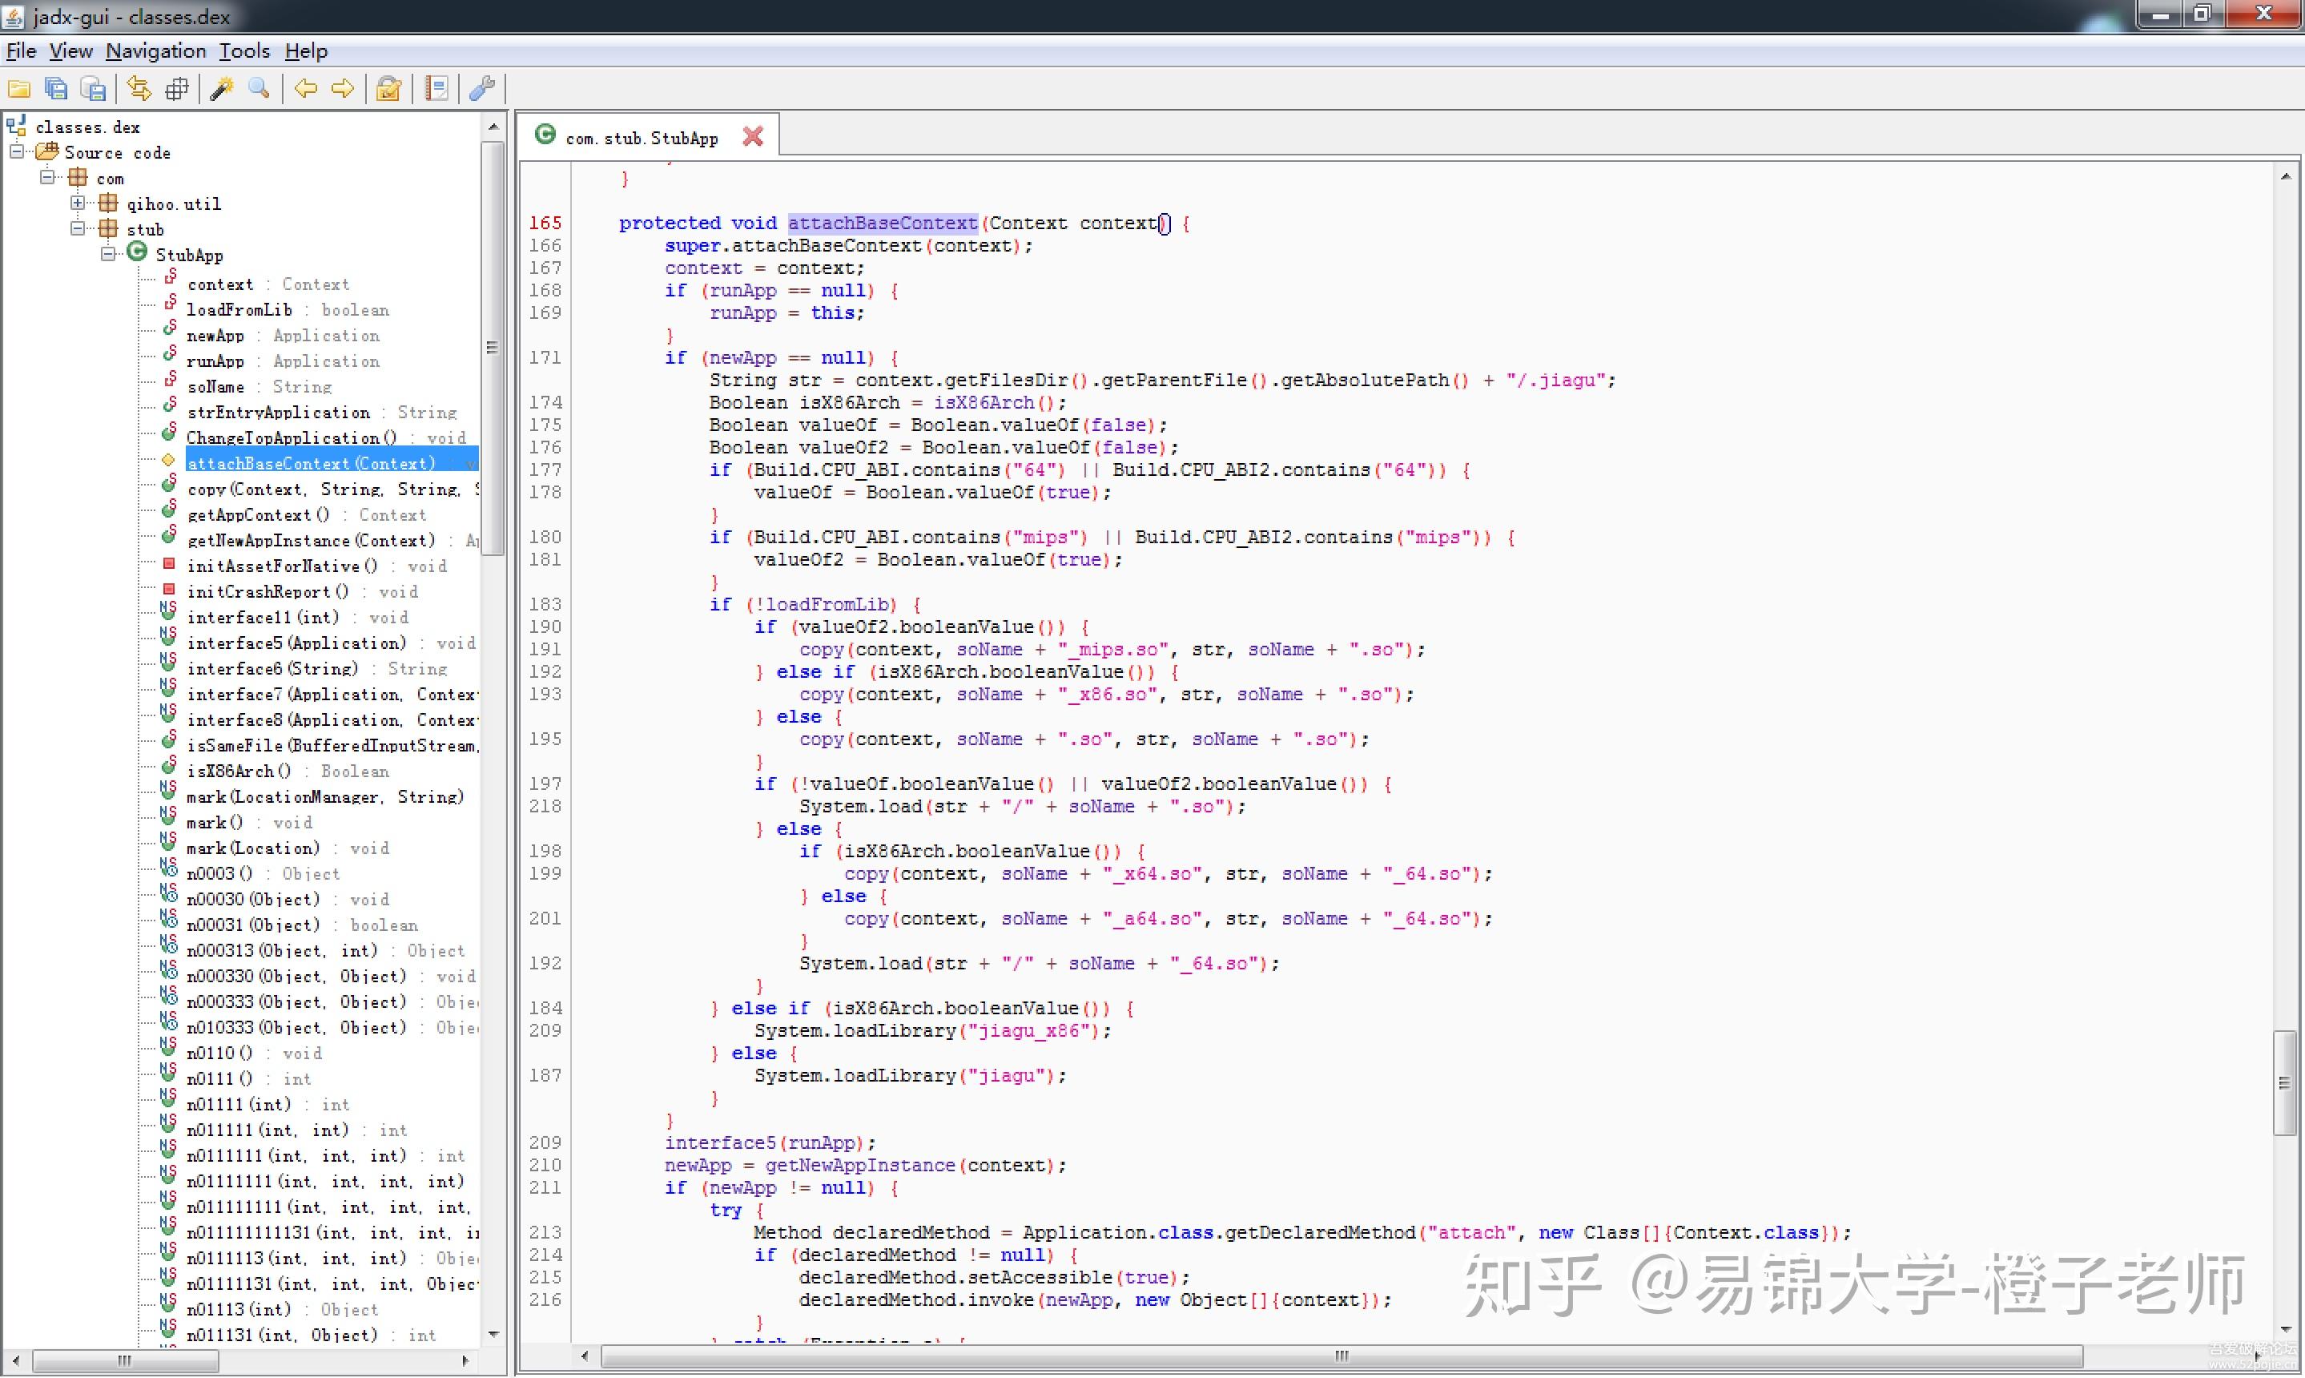Select method ChangeTopApplication()
Image resolution: width=2305 pixels, height=1378 pixels.
(x=326, y=438)
